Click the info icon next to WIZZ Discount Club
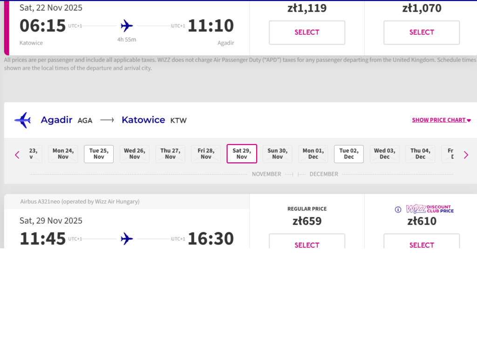 coord(398,209)
